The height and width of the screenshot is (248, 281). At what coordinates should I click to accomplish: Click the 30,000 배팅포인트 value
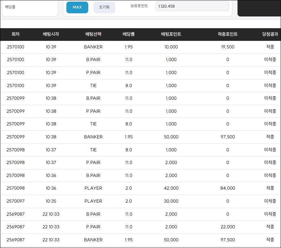click(x=171, y=201)
